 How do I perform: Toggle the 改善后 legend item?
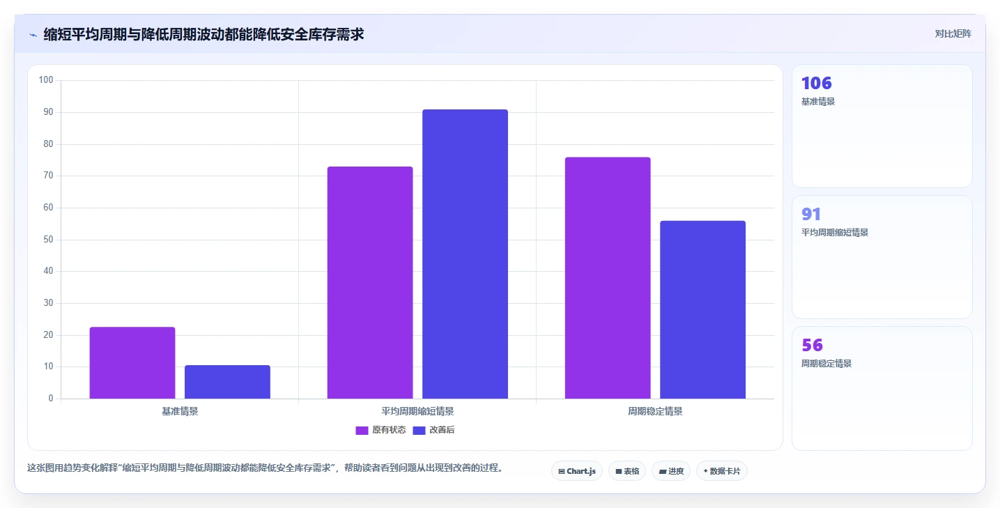(x=434, y=430)
